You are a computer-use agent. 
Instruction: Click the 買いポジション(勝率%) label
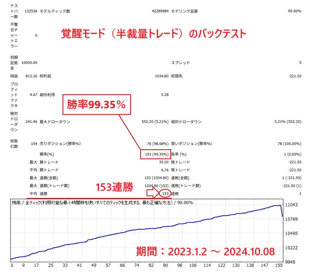tap(191, 144)
